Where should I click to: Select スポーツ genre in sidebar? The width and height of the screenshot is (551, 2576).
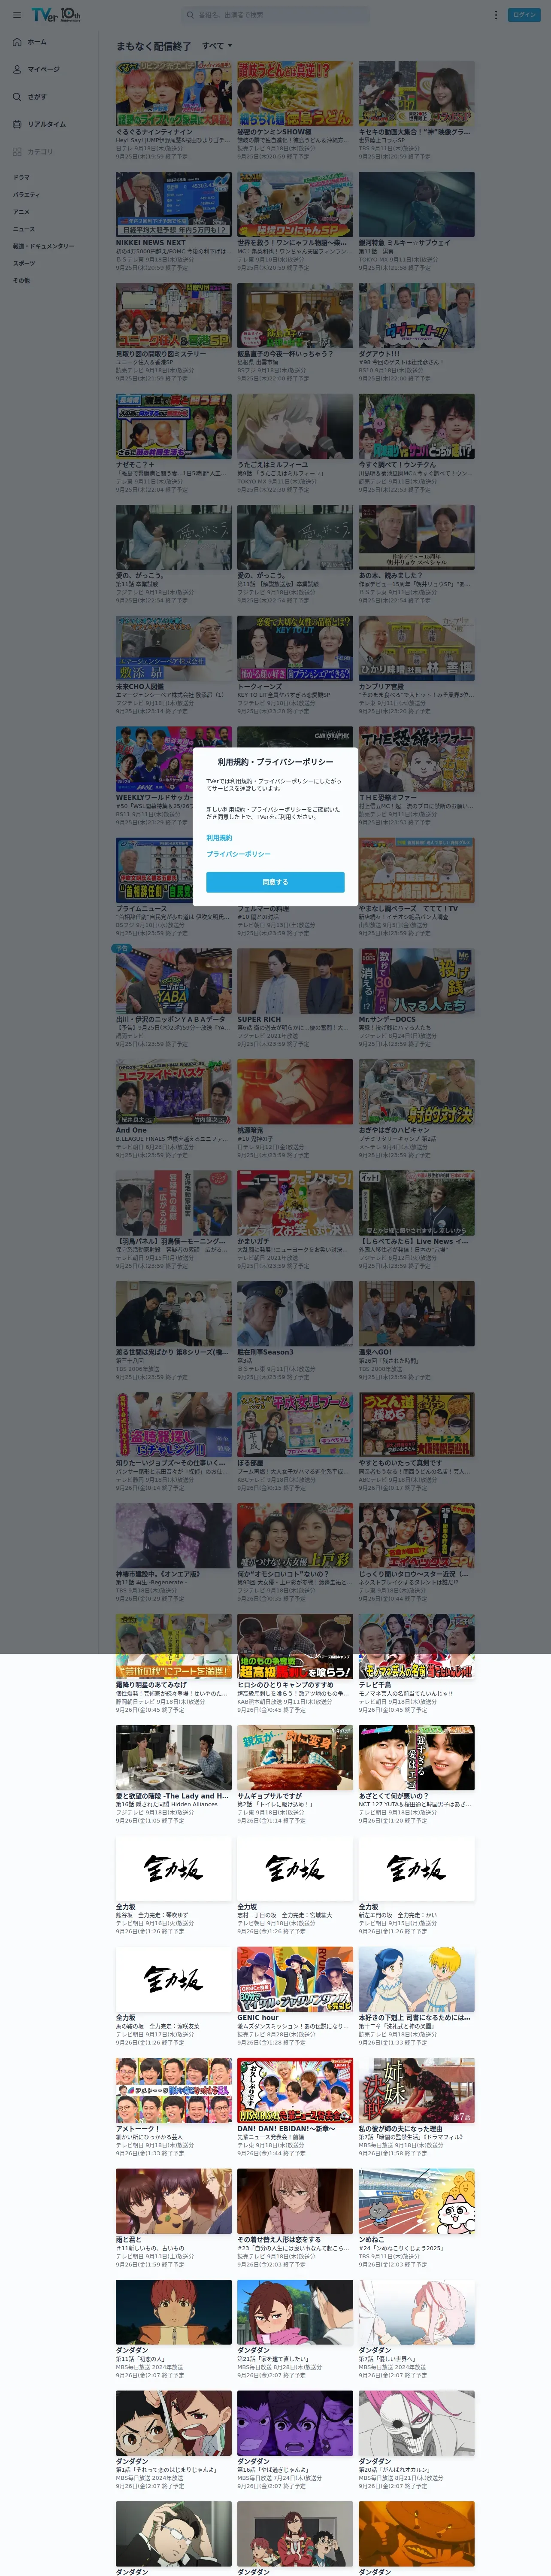point(23,263)
